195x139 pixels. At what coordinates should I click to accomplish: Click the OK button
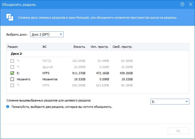(x=178, y=131)
